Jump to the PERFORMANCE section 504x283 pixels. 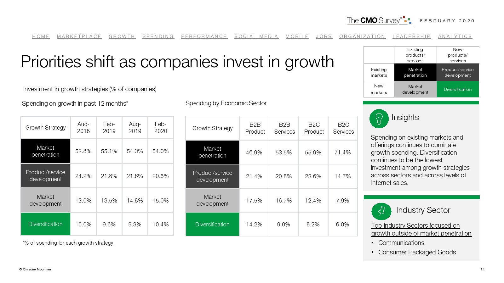click(x=204, y=36)
